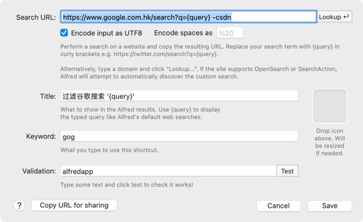Viewport: 363px width, 222px height.
Task: Click the 'Title:' label
Action: [48, 96]
